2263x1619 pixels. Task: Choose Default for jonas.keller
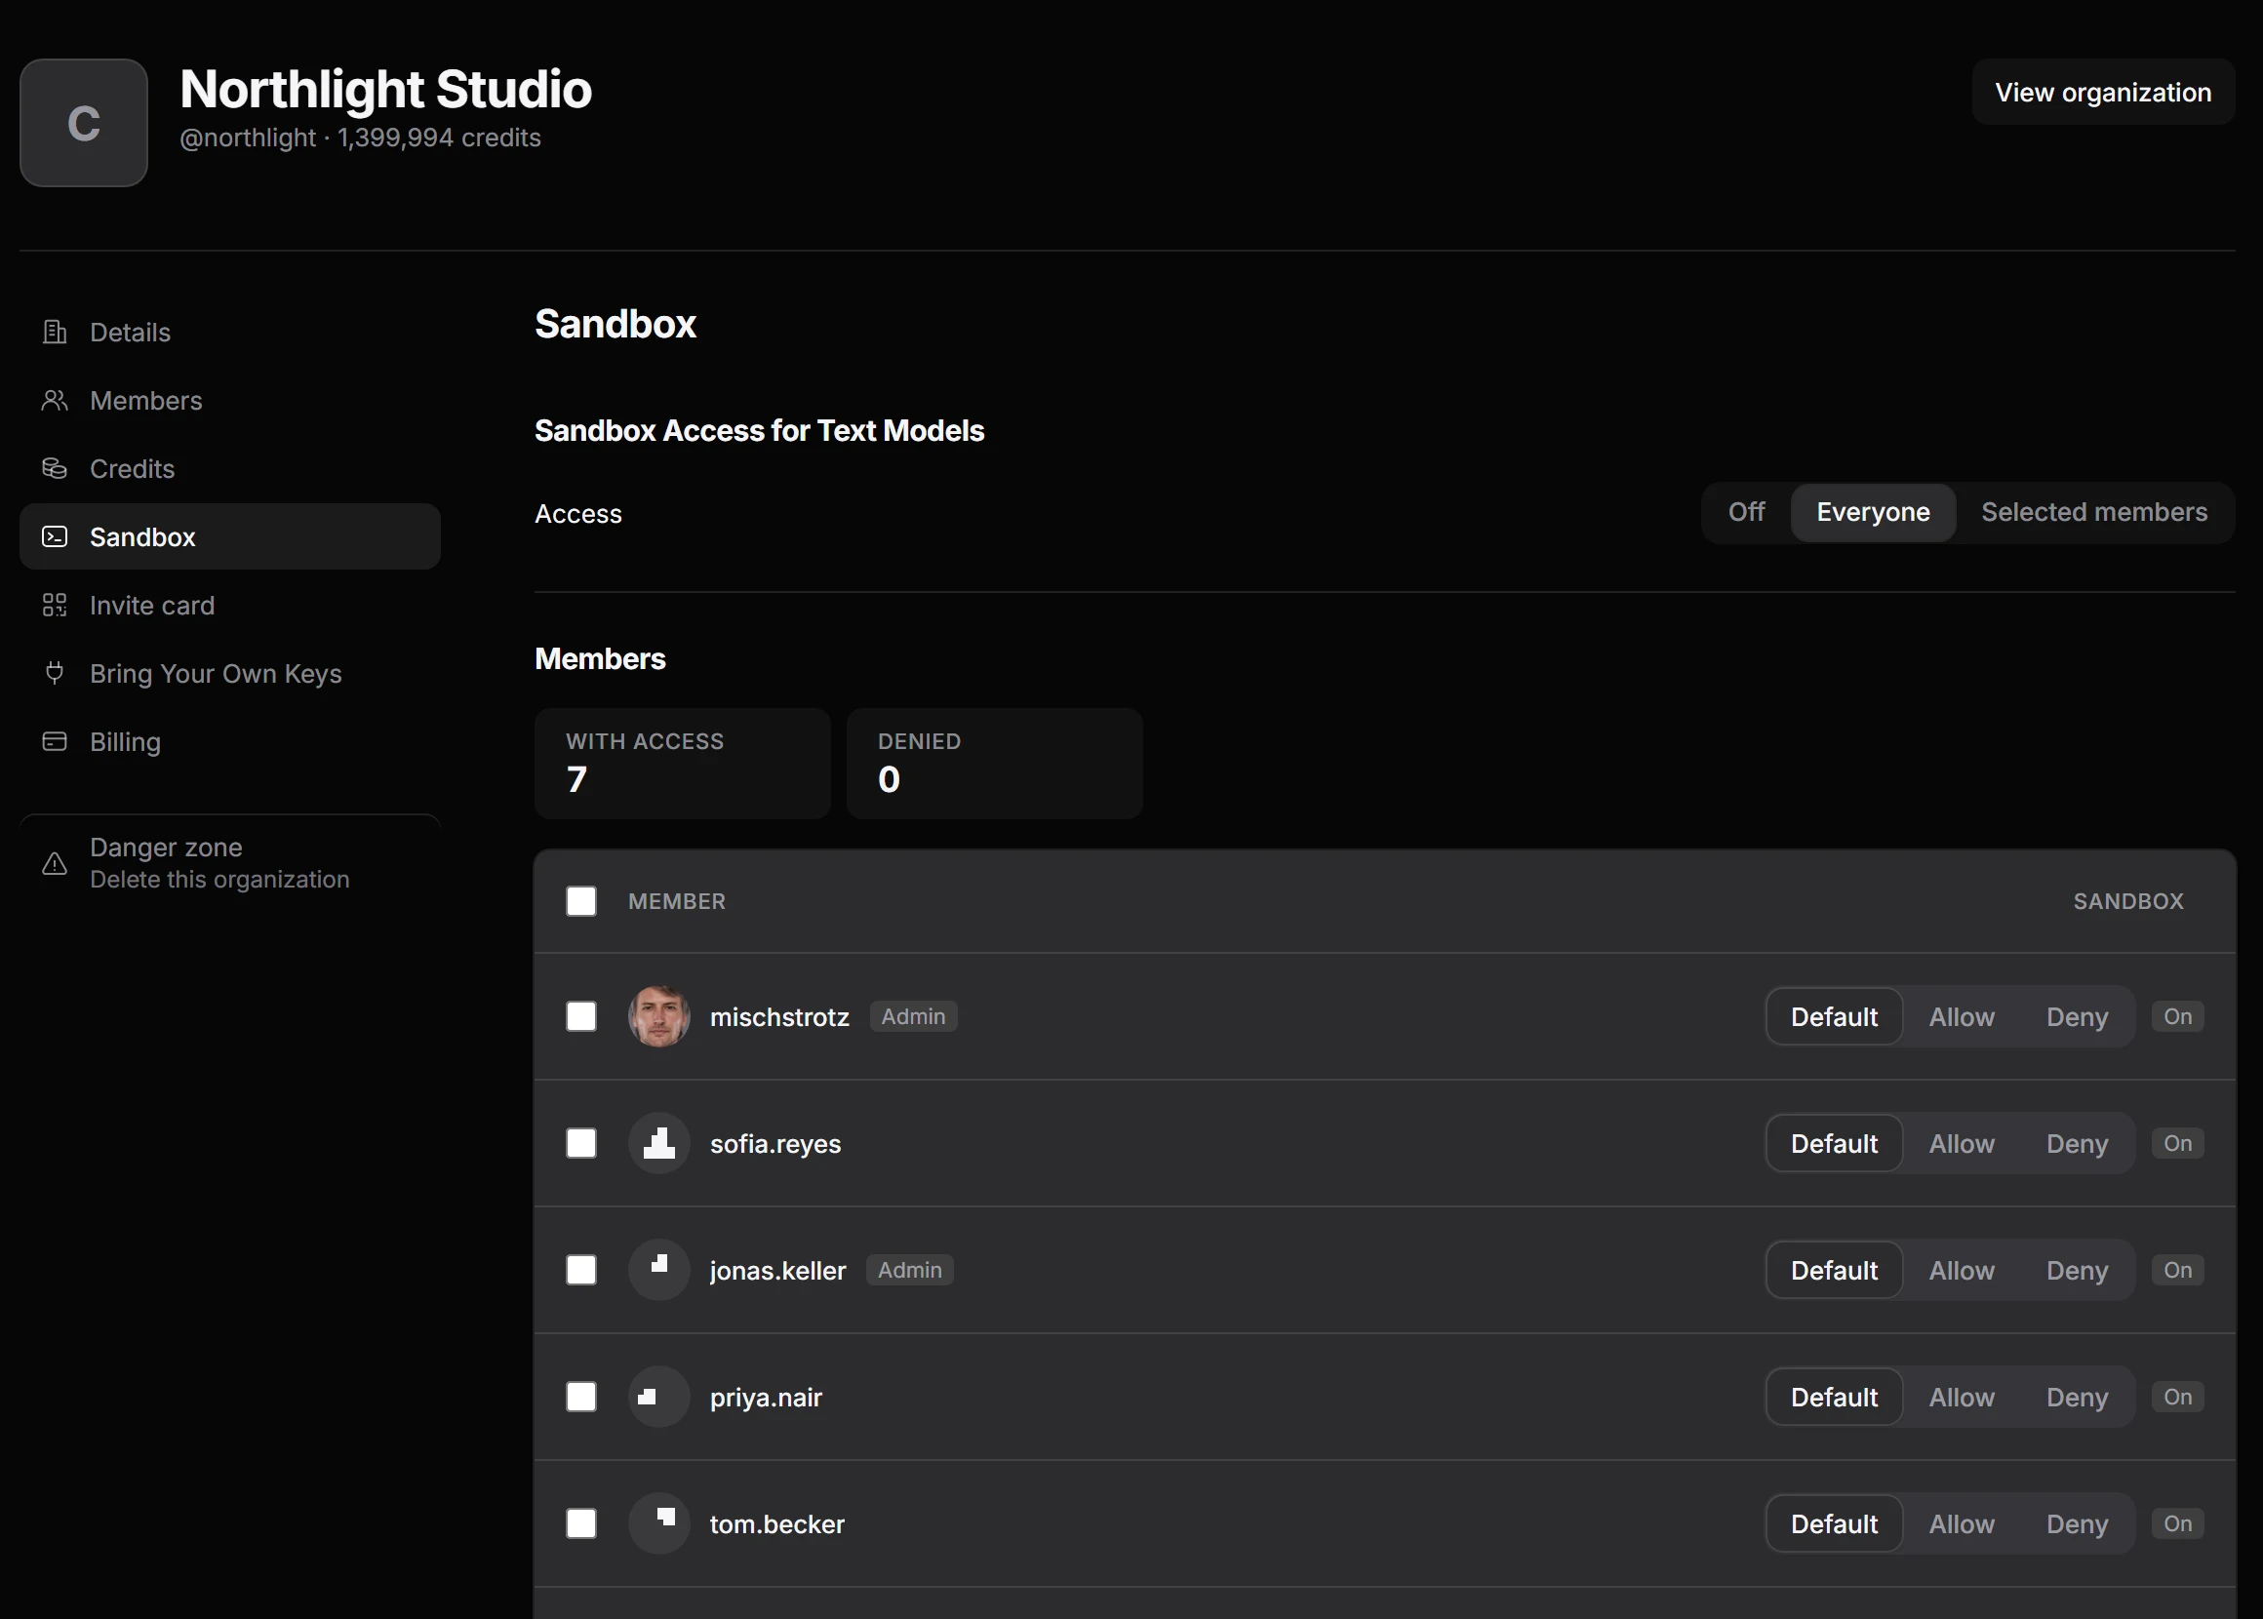click(x=1835, y=1269)
